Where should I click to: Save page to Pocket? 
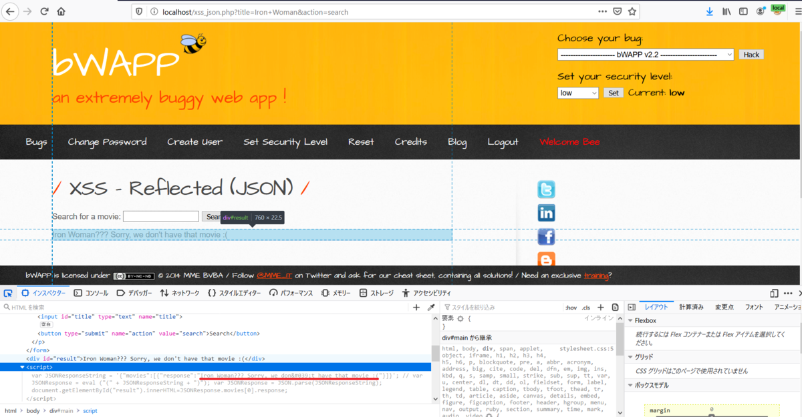tap(618, 11)
